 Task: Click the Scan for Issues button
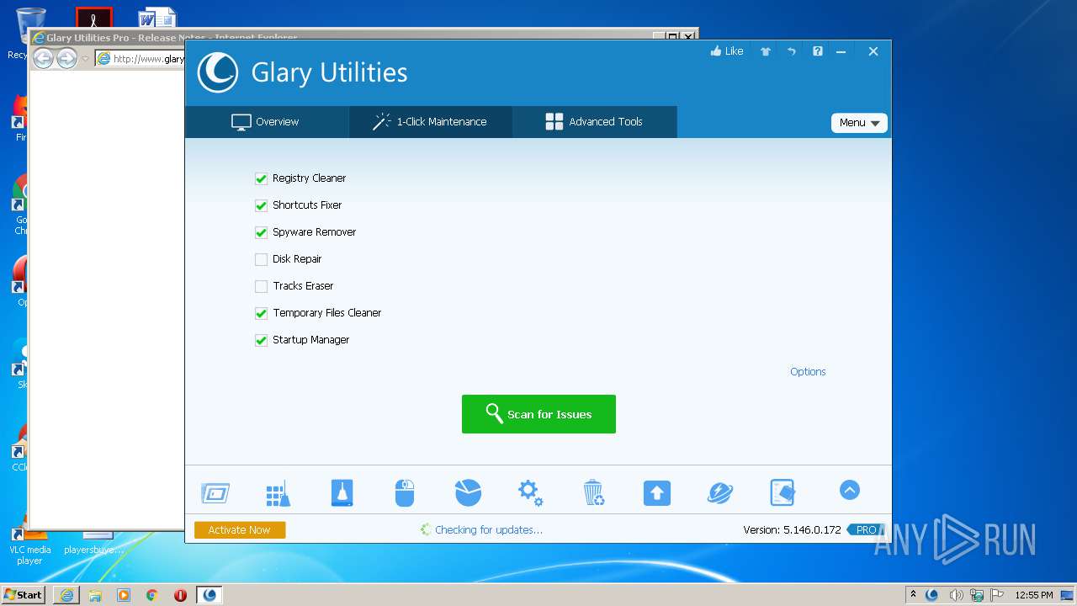coord(538,414)
